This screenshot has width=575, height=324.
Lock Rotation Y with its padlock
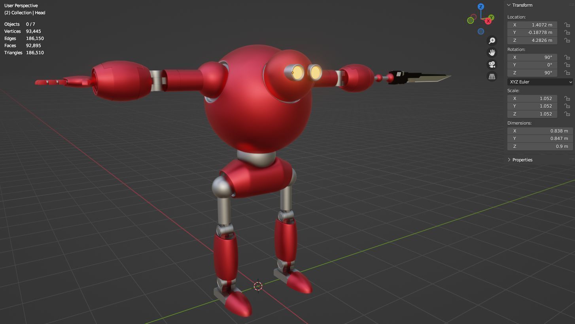pos(567,65)
